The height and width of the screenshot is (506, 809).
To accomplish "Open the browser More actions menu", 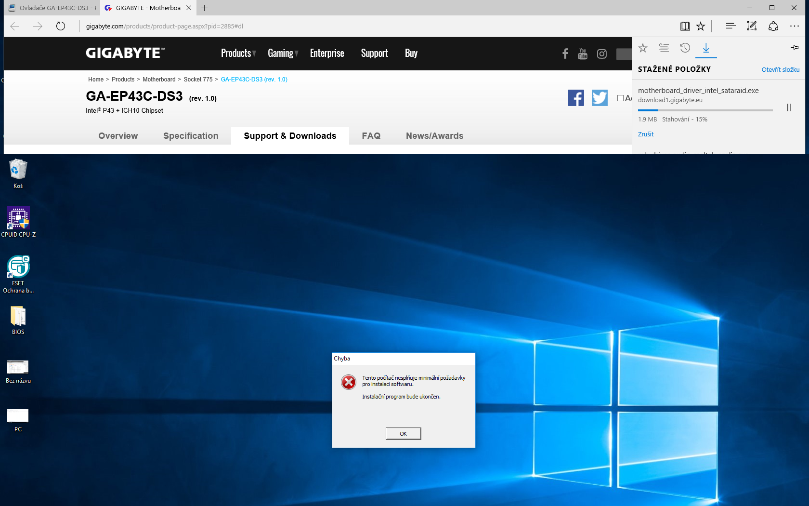I will pos(795,26).
